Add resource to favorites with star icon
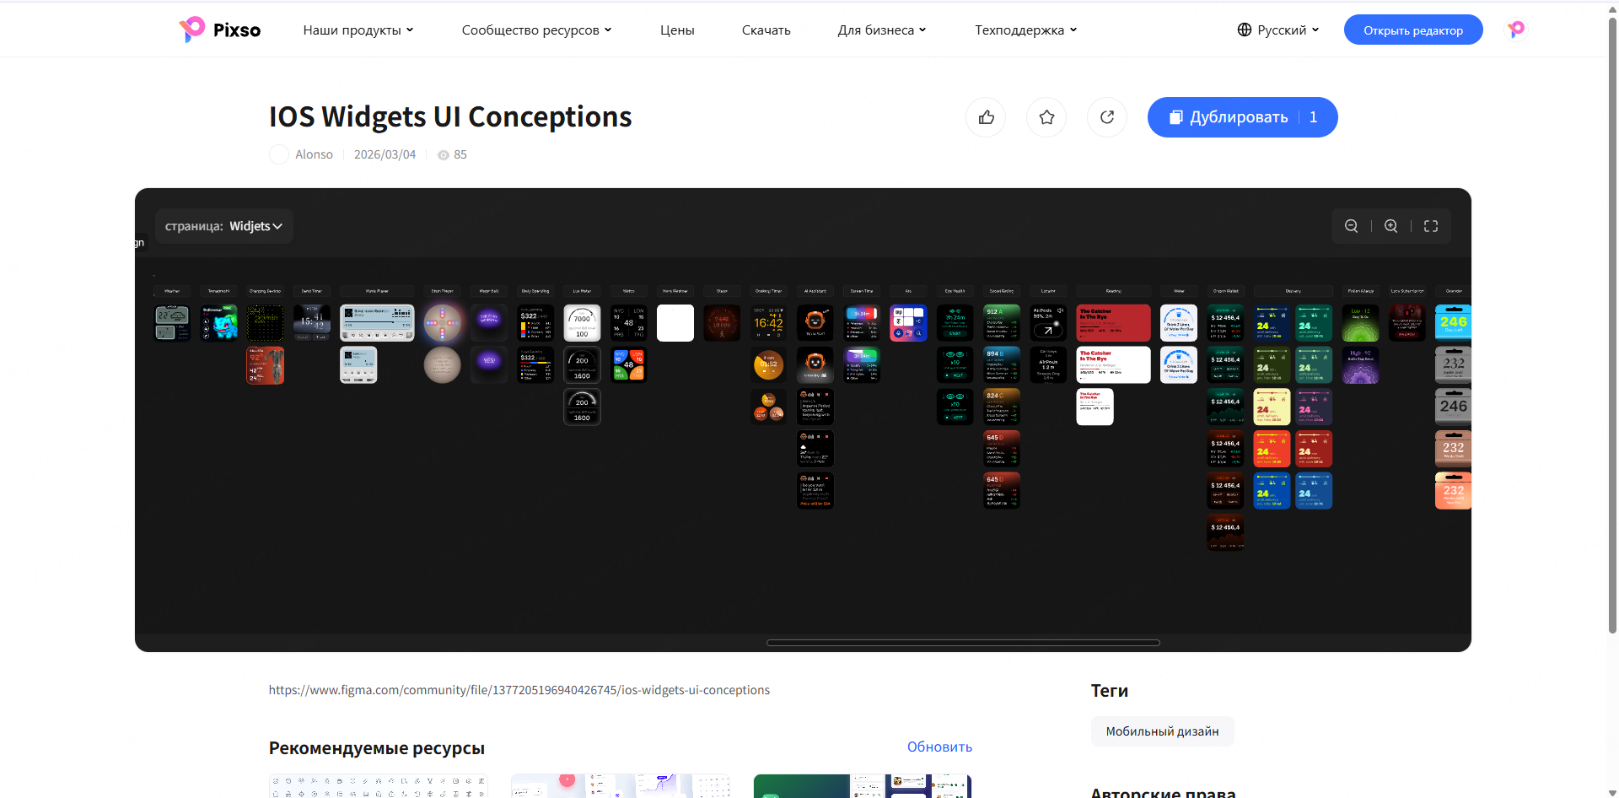 [1046, 117]
